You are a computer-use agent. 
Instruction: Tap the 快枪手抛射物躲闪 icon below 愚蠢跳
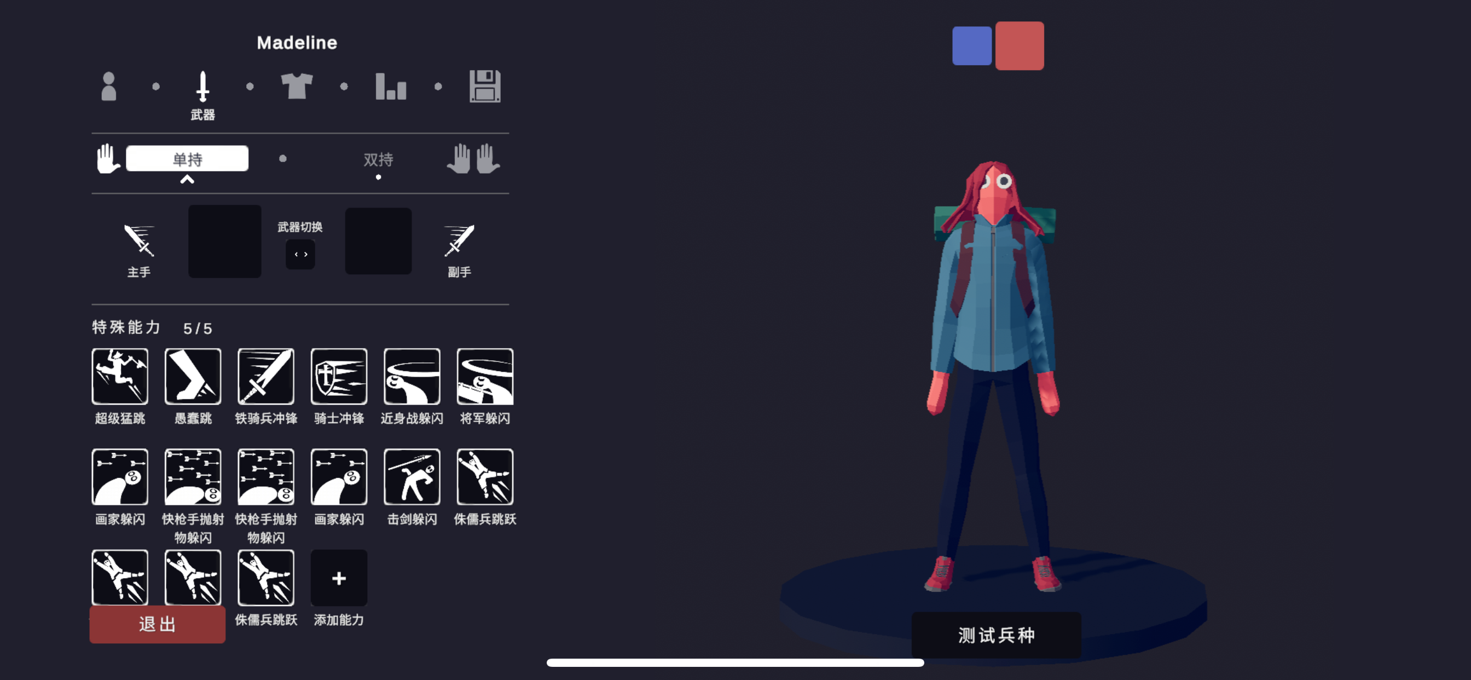pos(193,477)
